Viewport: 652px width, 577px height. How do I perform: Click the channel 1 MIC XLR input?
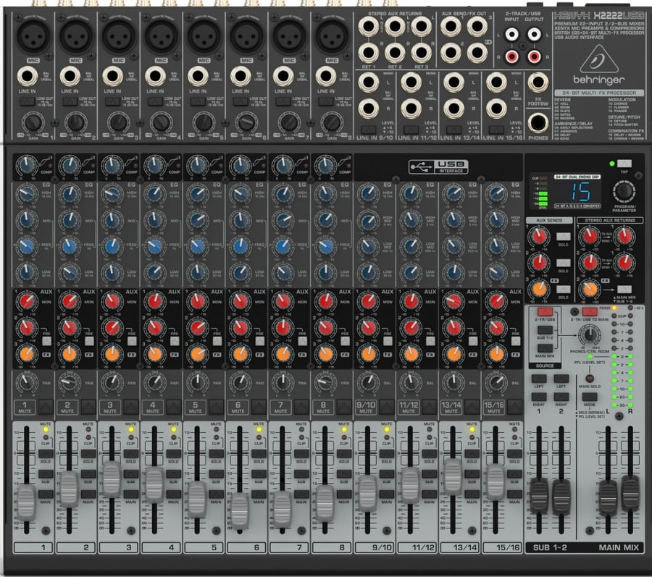coord(33,36)
